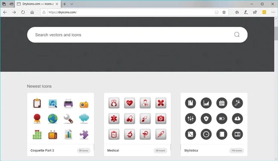Viewport: 278px width, 161px height.
Task: Open the browser Settings and more menu
Action: click(273, 12)
